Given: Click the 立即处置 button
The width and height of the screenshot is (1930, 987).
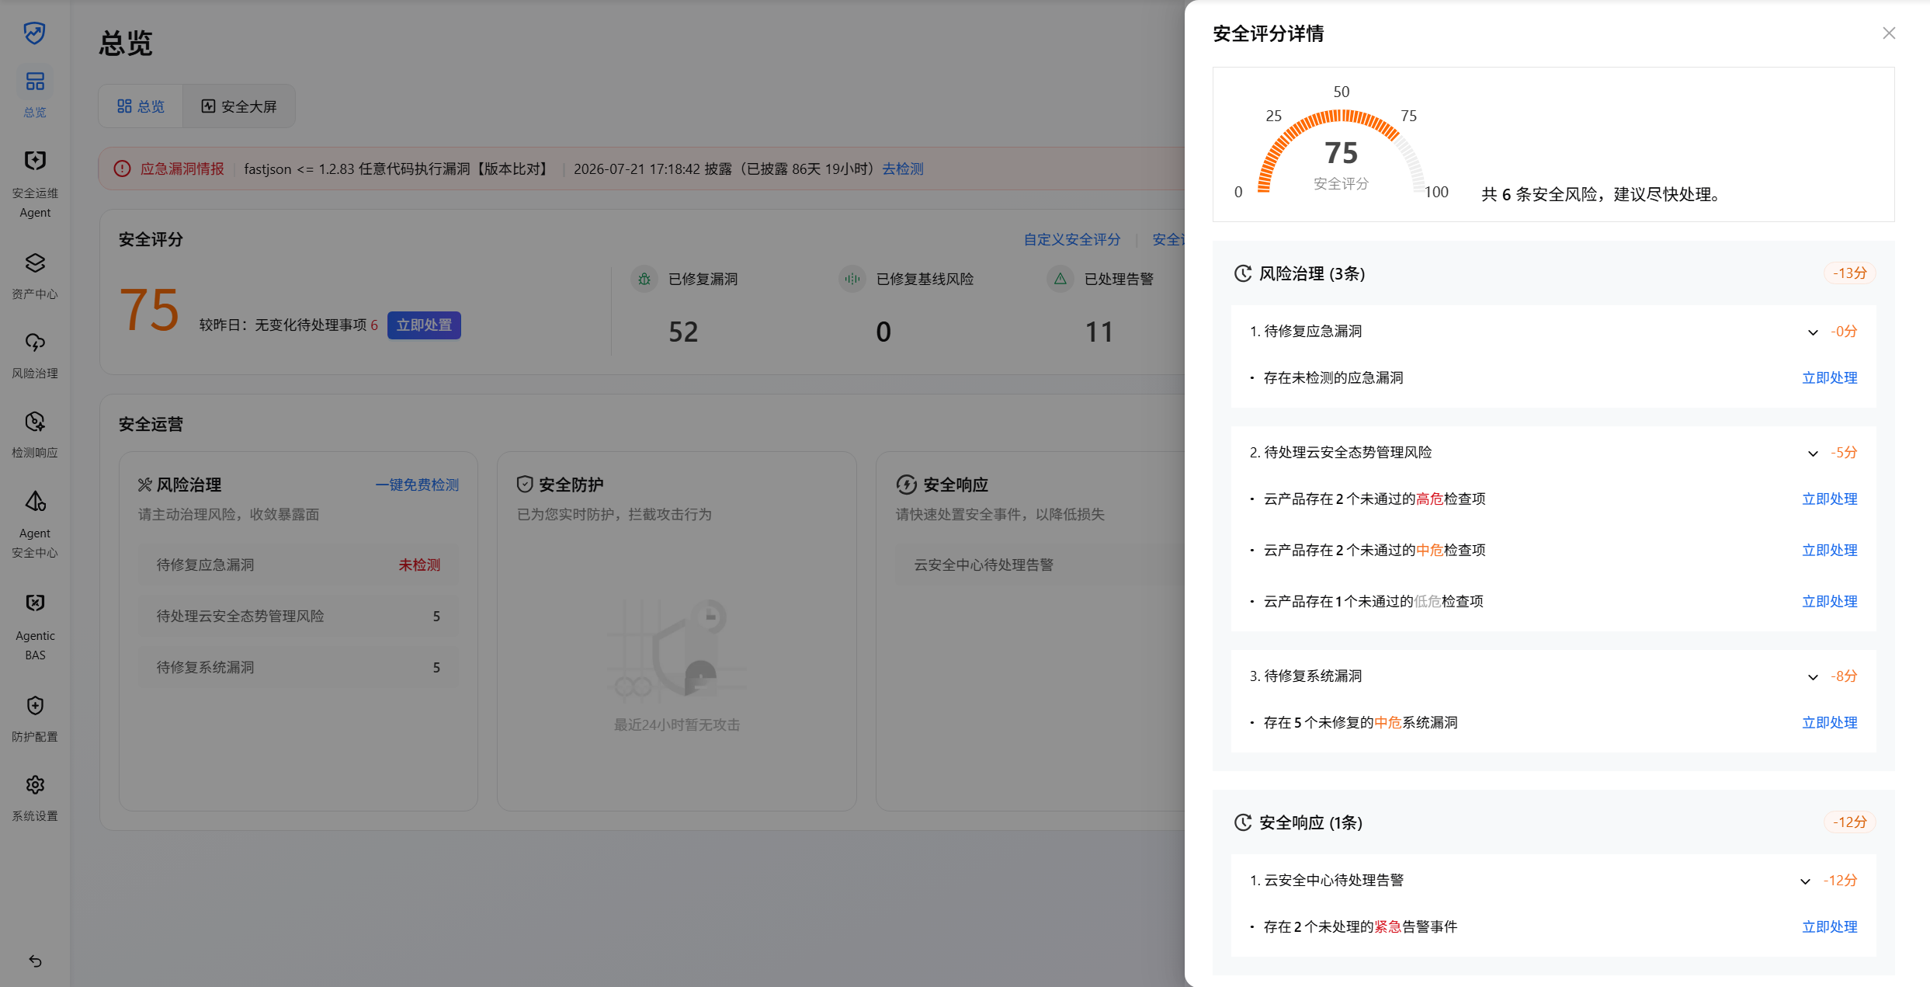Looking at the screenshot, I should point(424,325).
